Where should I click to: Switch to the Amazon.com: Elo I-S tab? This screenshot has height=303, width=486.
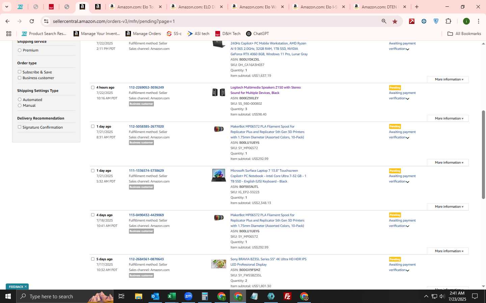point(319,7)
